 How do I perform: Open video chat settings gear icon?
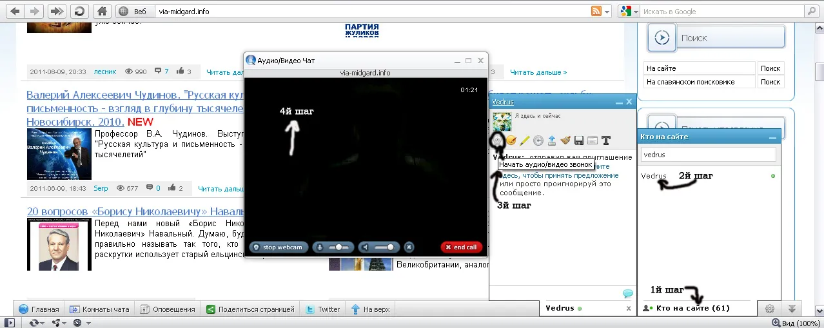coord(409,247)
